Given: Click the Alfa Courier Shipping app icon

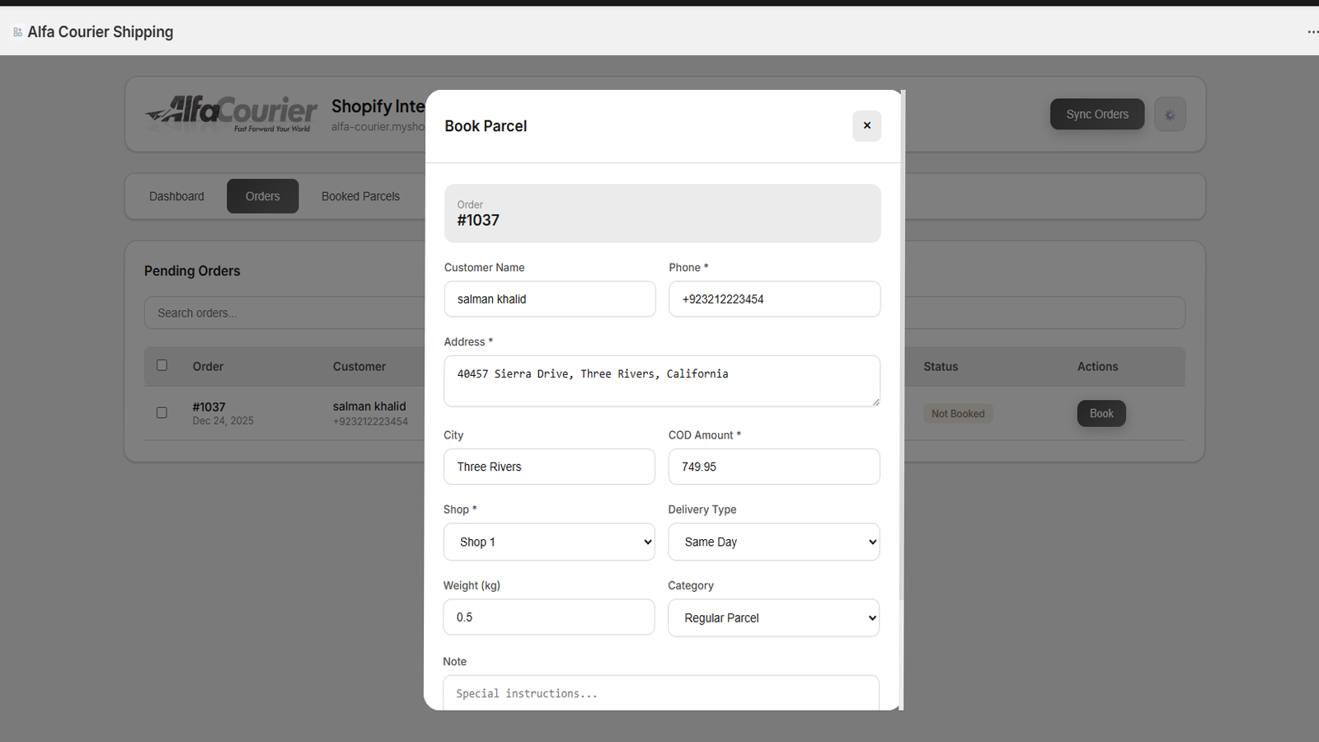Looking at the screenshot, I should coord(16,31).
